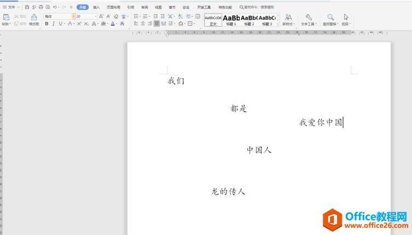Switch to the 开始 tab

(x=83, y=7)
